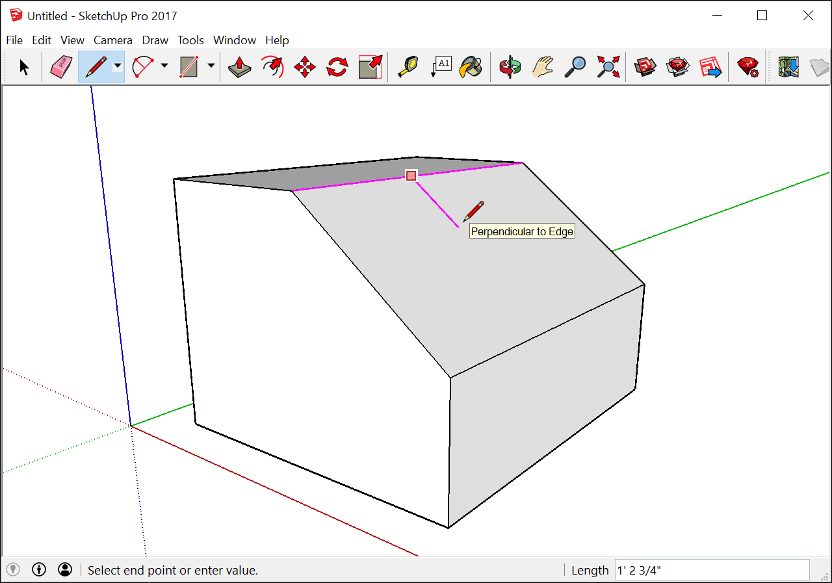The width and height of the screenshot is (832, 583).
Task: Click inside the Length measurement field
Action: pyautogui.click(x=712, y=570)
